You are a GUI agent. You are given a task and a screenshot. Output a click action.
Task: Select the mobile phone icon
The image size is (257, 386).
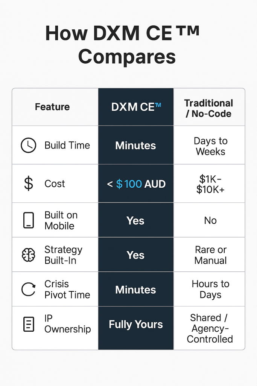pos(29,220)
